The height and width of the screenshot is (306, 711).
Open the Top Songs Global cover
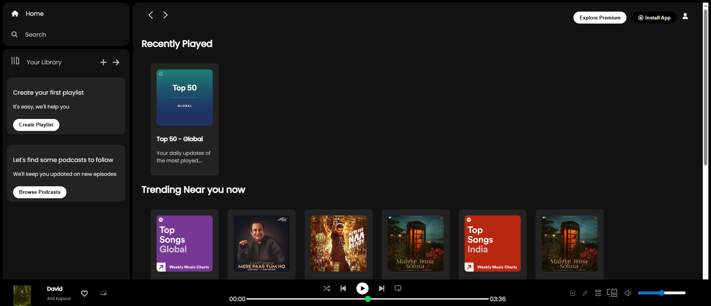185,244
